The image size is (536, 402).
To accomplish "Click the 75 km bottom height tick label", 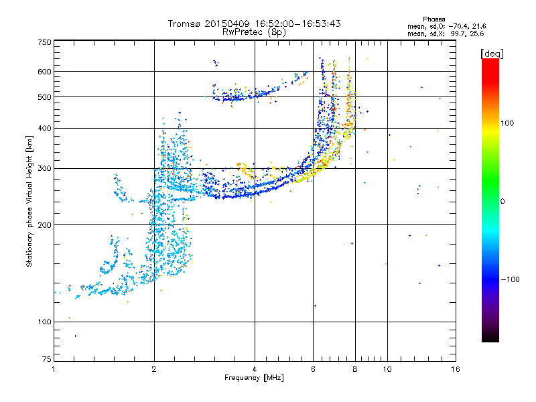I will pos(47,359).
